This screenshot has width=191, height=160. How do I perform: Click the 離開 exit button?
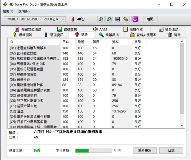(x=150, y=19)
